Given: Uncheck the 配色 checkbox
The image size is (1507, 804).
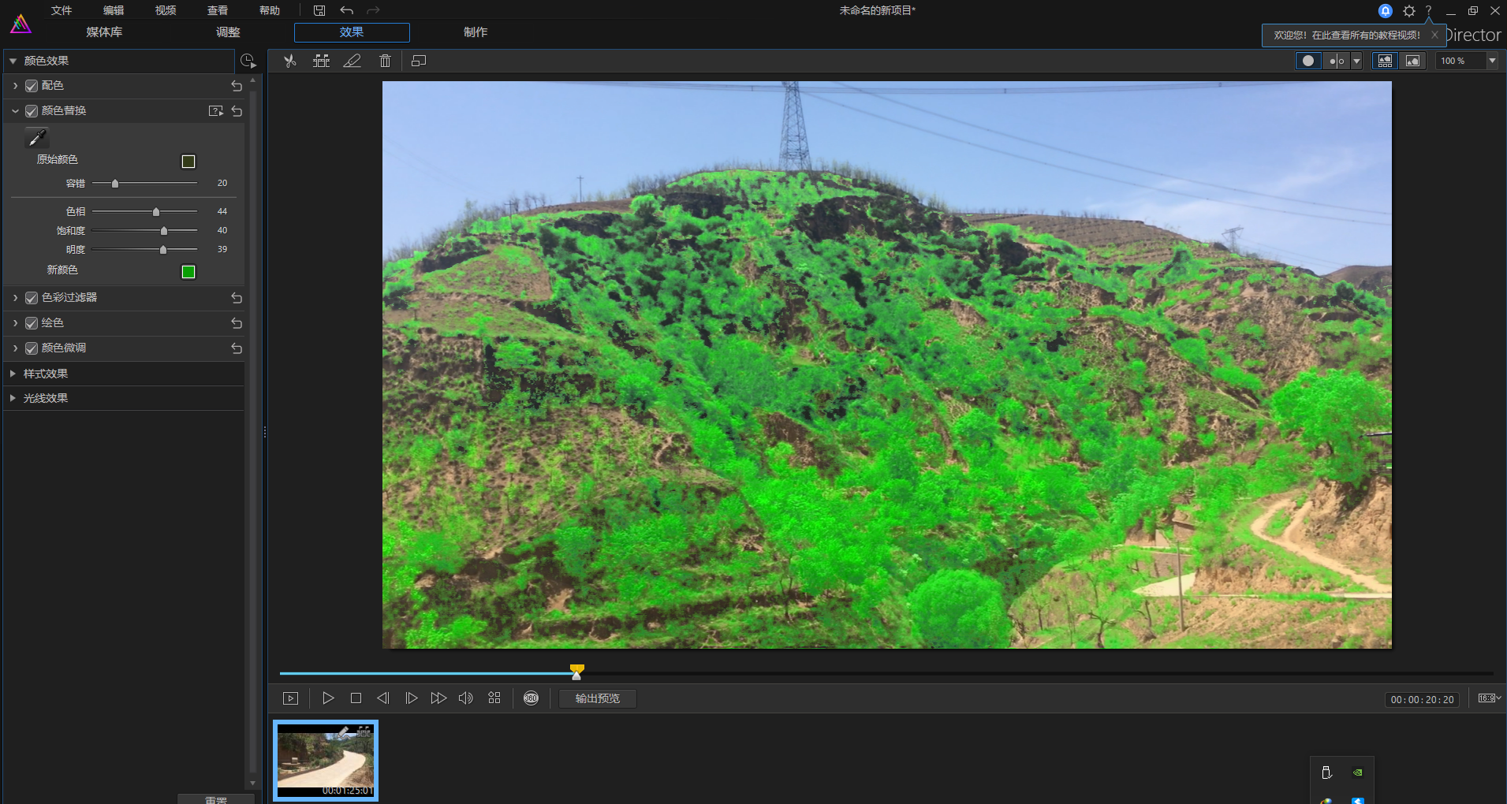Looking at the screenshot, I should tap(32, 86).
